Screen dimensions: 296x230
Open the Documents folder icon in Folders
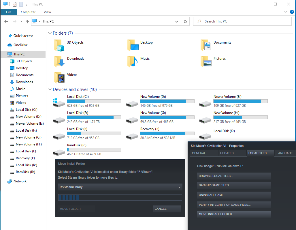pos(206,45)
